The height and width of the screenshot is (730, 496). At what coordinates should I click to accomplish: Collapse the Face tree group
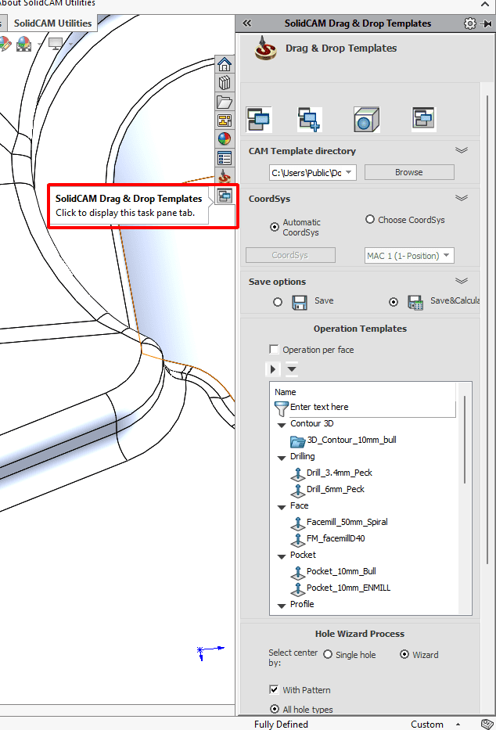pyautogui.click(x=281, y=508)
